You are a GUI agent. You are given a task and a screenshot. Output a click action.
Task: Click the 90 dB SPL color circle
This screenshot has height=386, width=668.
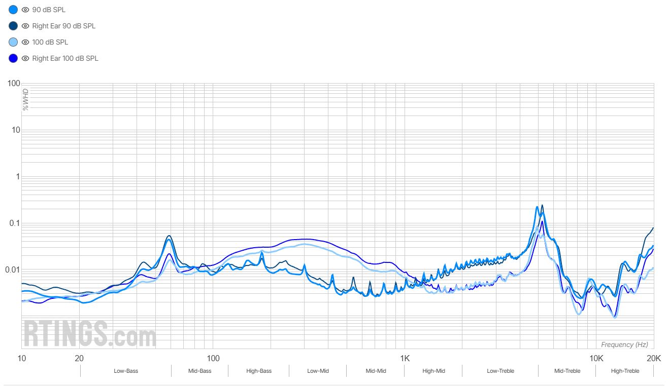[13, 10]
